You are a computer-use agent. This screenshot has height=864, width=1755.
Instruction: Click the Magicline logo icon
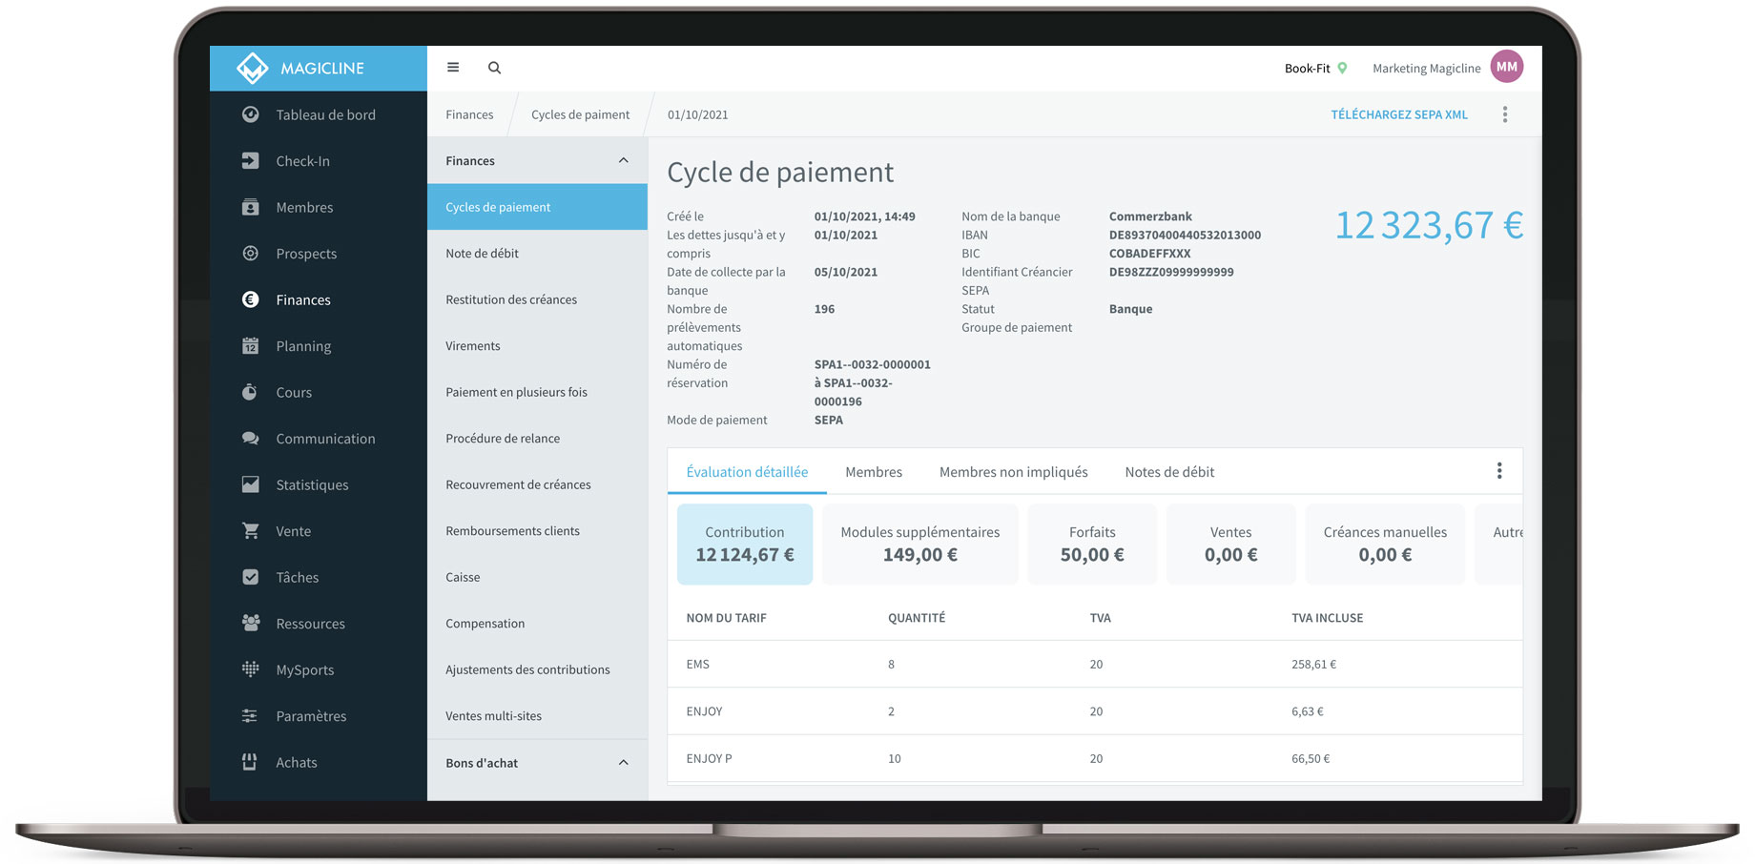(x=253, y=68)
